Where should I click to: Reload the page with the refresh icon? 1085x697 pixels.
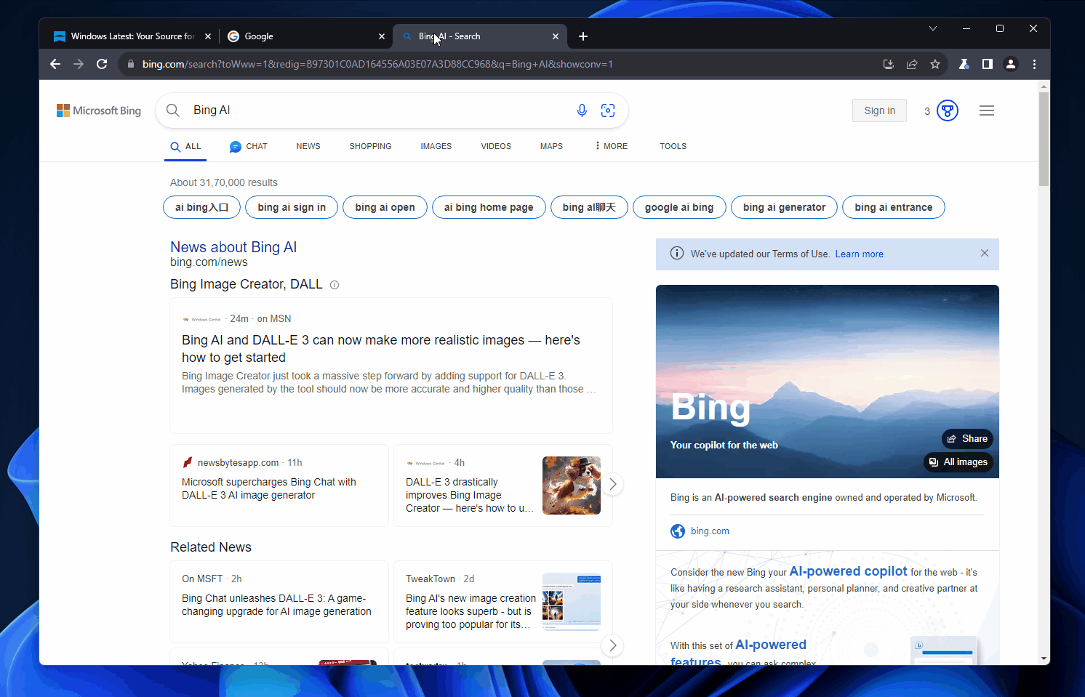coord(102,64)
